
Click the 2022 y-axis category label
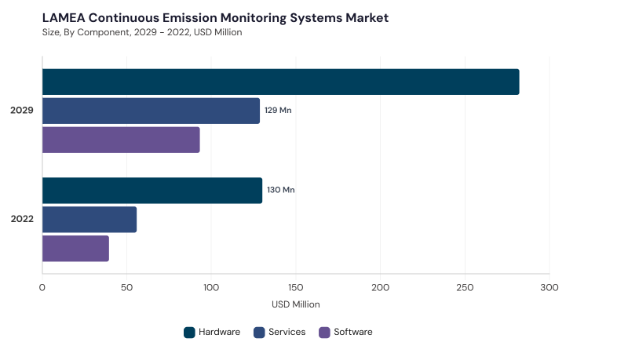tap(22, 219)
